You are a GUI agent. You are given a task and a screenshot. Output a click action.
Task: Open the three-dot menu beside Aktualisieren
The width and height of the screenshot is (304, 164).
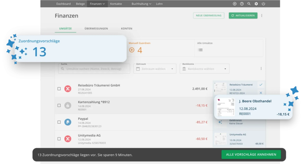(262, 16)
